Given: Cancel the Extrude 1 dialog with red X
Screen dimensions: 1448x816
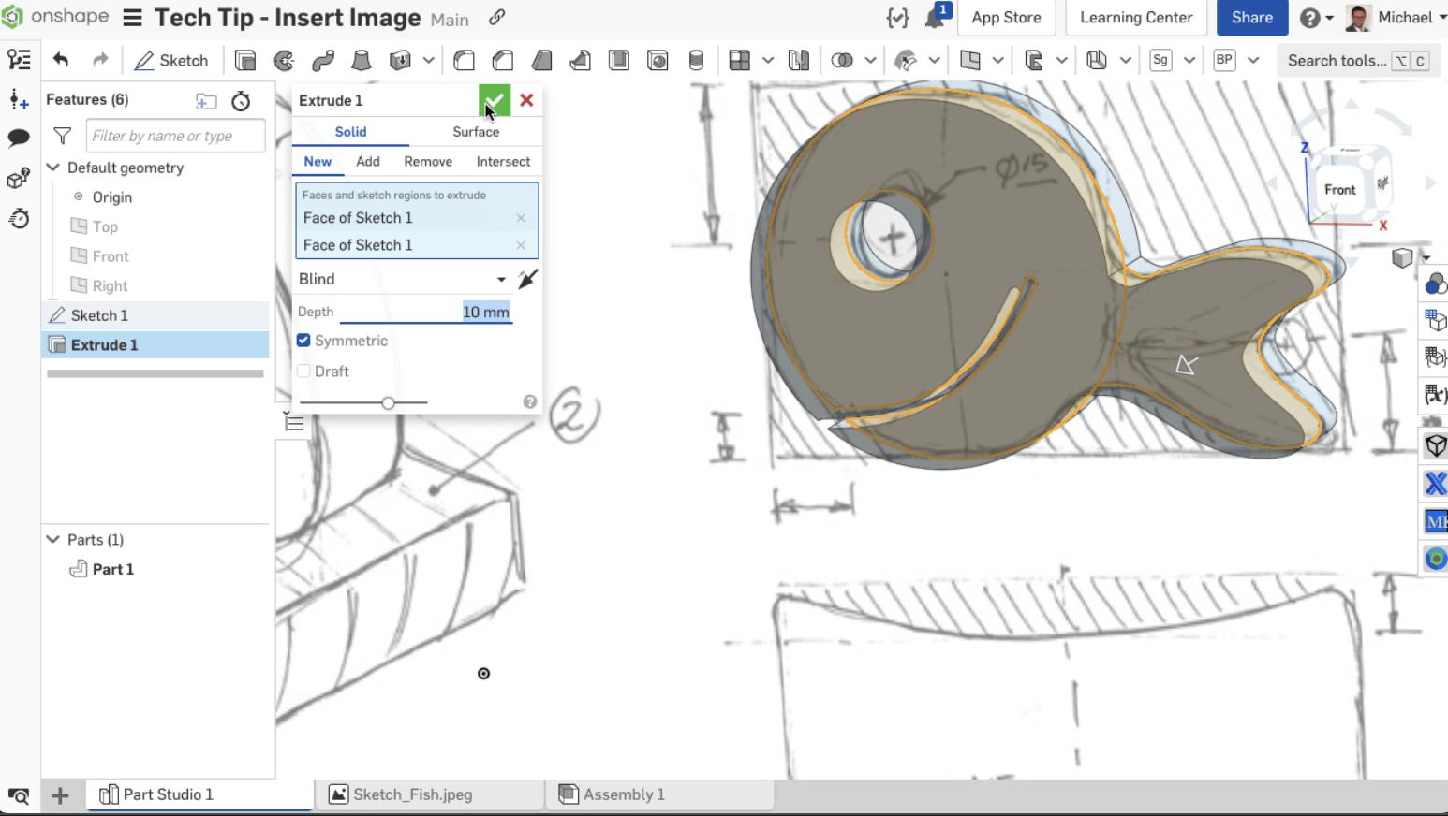Looking at the screenshot, I should click(x=526, y=100).
